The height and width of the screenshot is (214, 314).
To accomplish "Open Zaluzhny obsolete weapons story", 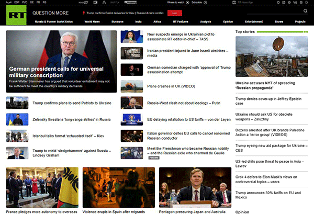I will tap(264, 117).
